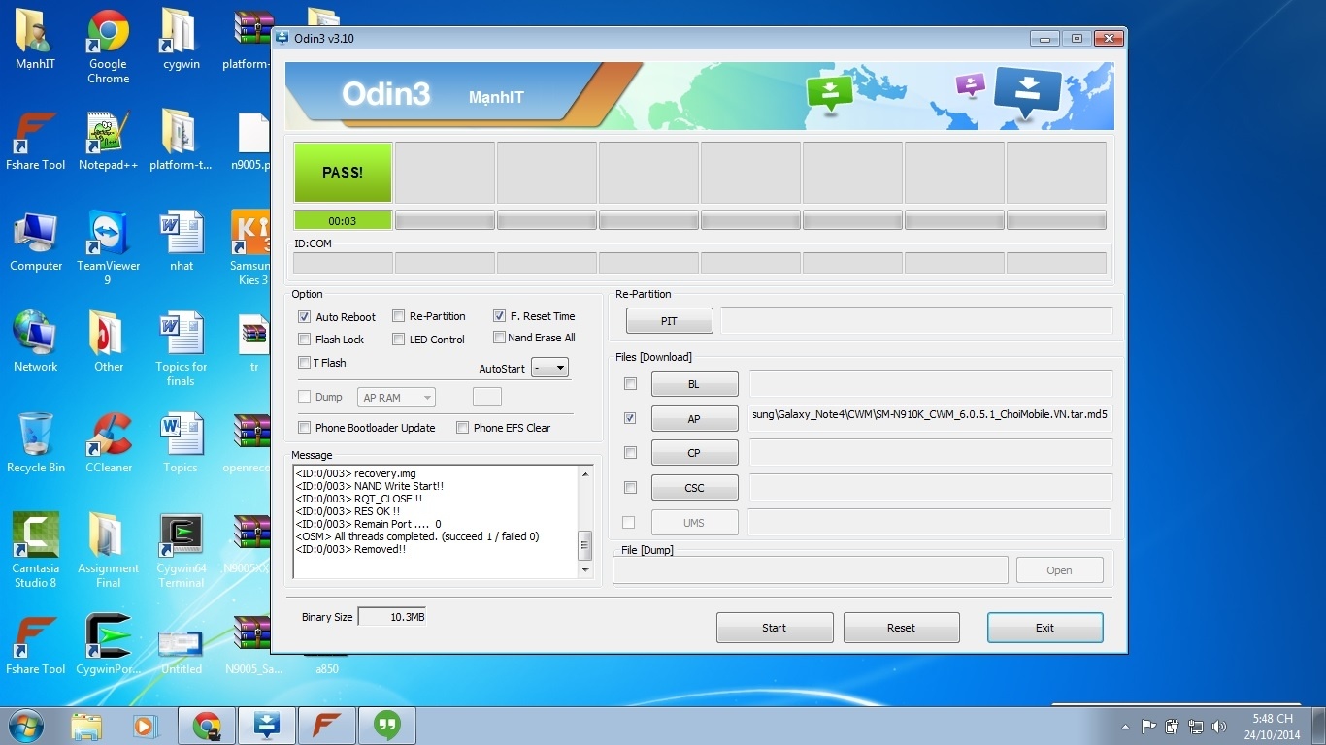The height and width of the screenshot is (745, 1326).
Task: Open the Computer desktop icon
Action: (36, 242)
